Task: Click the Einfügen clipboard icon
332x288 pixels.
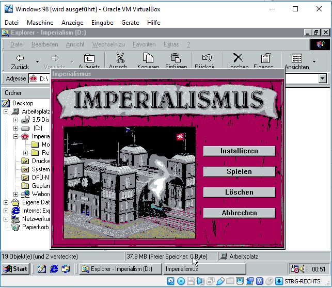Action: coord(176,58)
